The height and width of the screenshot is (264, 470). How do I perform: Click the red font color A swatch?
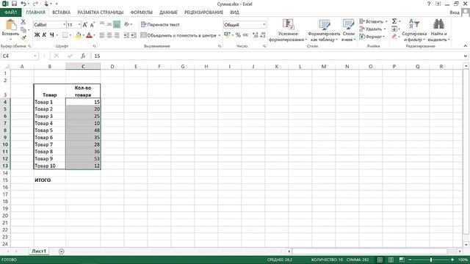click(x=89, y=35)
